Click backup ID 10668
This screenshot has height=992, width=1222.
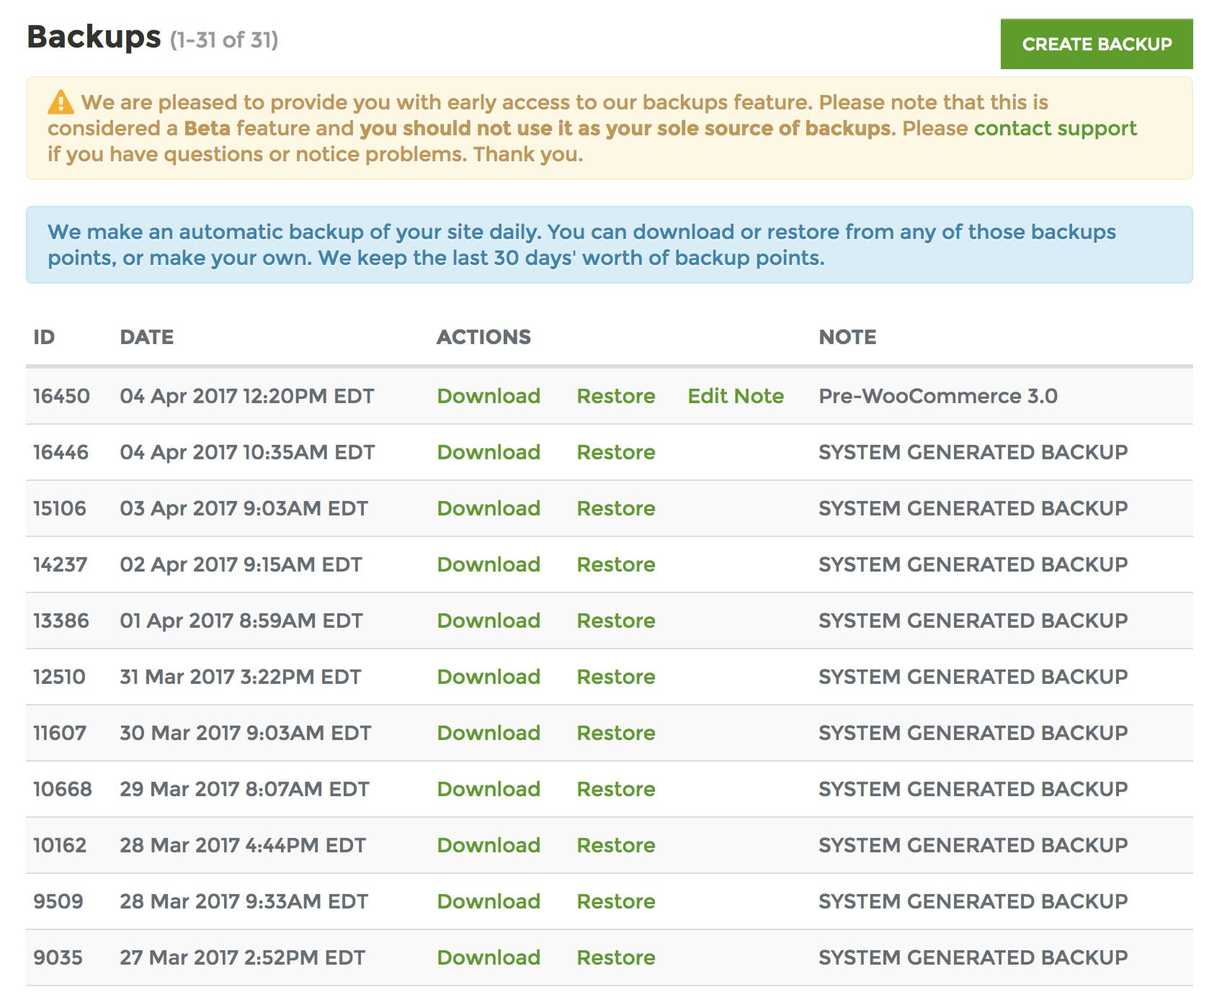point(63,789)
